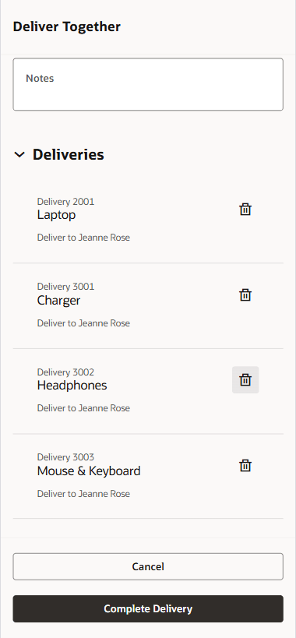Select the Charger delivery item
Image resolution: width=296 pixels, height=638 pixels.
148,305
